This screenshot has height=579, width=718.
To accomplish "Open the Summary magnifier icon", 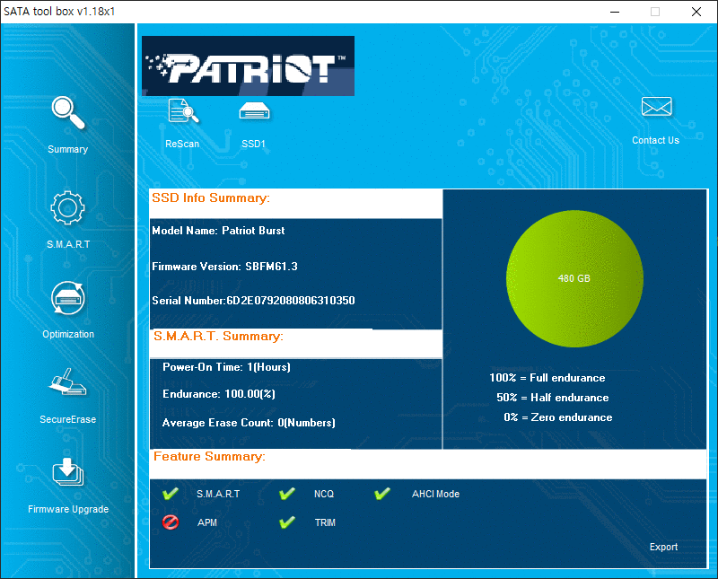I will pos(67,114).
